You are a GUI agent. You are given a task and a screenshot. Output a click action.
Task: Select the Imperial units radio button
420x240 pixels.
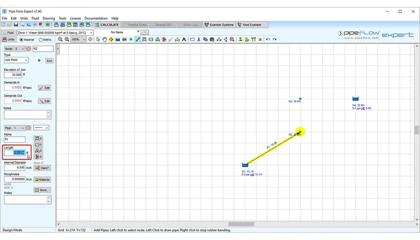click(21, 39)
